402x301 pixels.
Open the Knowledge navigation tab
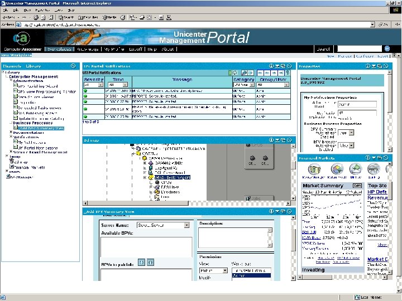[x=88, y=49]
